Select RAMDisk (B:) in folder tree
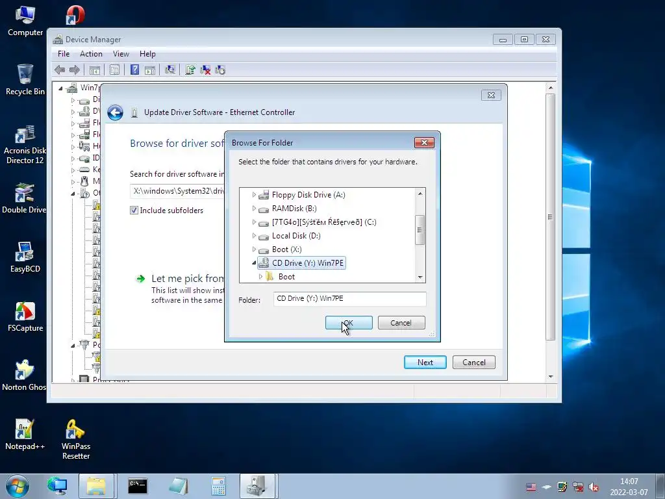Screen dimensions: 665x499 (294, 209)
